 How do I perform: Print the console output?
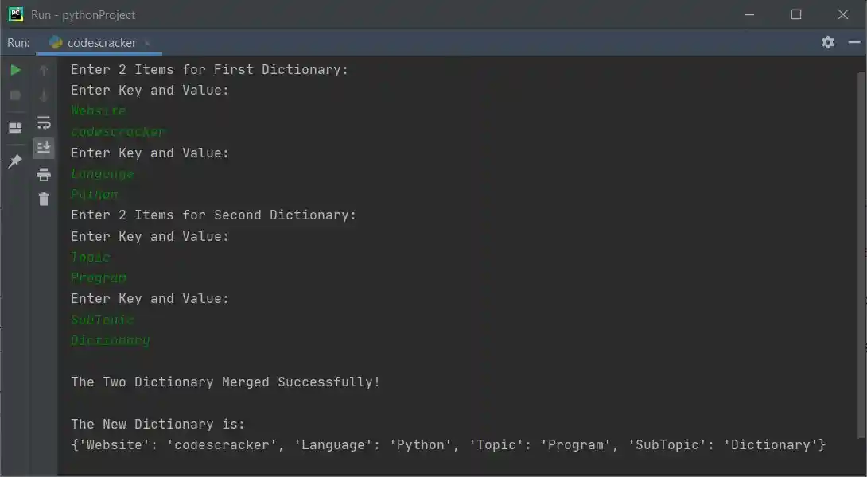tap(44, 174)
